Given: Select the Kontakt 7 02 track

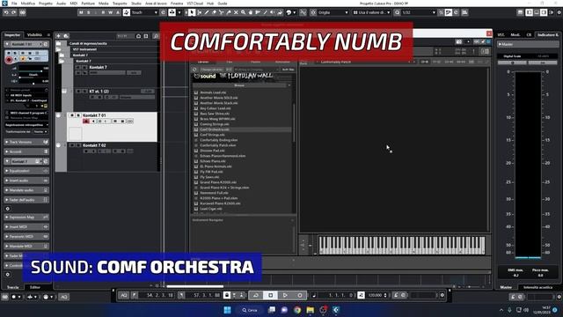Looking at the screenshot, I should pyautogui.click(x=94, y=145).
